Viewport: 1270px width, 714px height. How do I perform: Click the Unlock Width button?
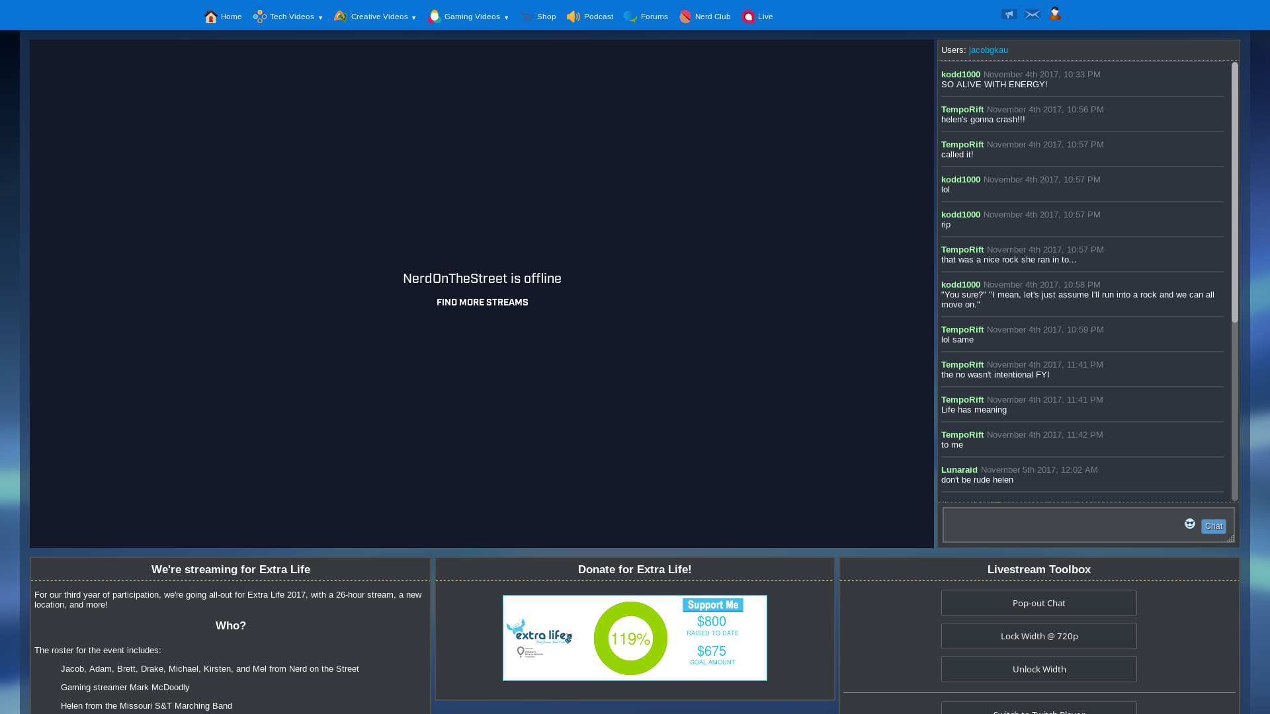(x=1038, y=669)
